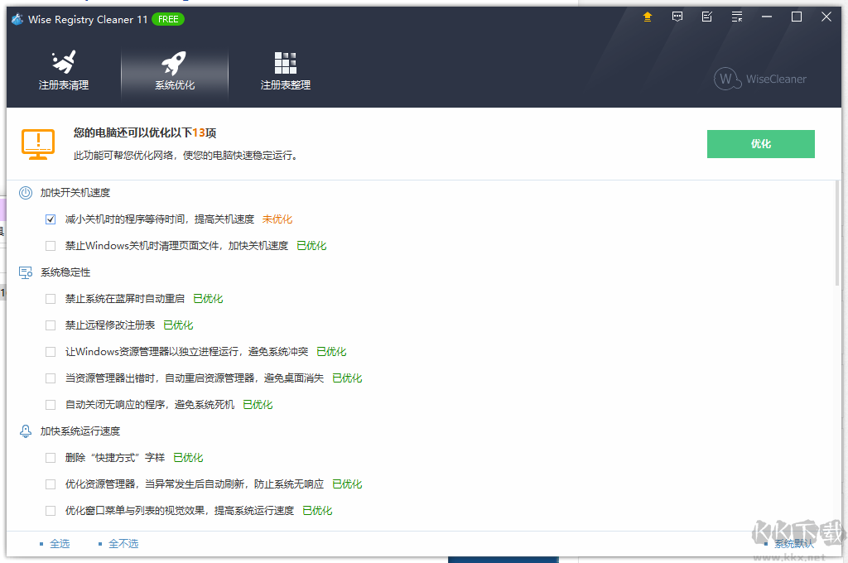Click the 全不选 link
848x563 pixels.
123,544
